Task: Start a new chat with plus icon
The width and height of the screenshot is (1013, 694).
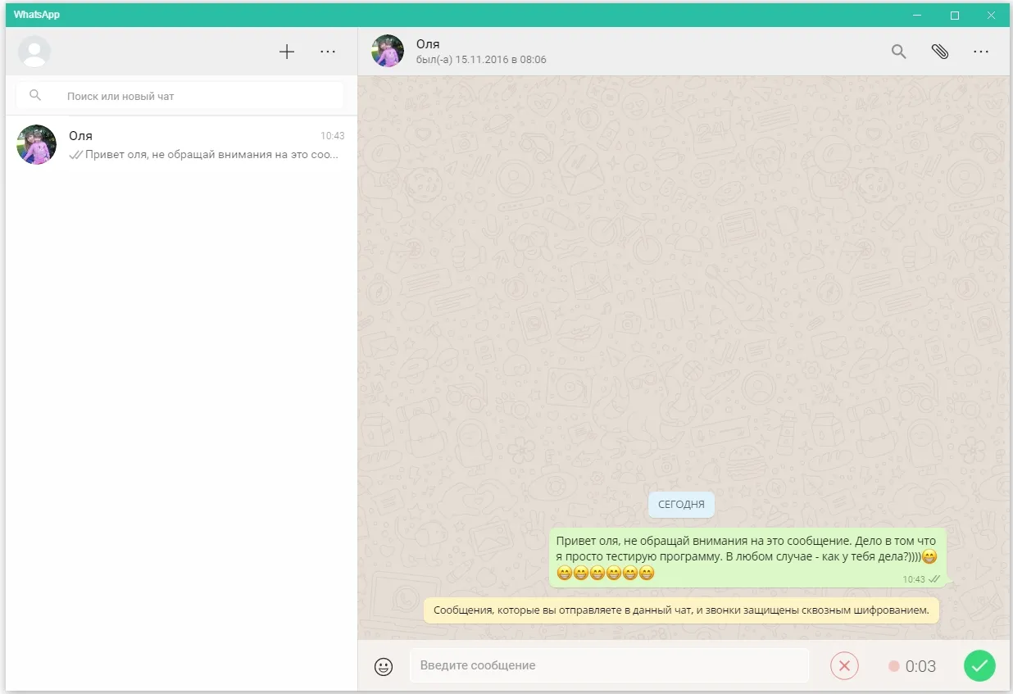Action: pyautogui.click(x=287, y=52)
